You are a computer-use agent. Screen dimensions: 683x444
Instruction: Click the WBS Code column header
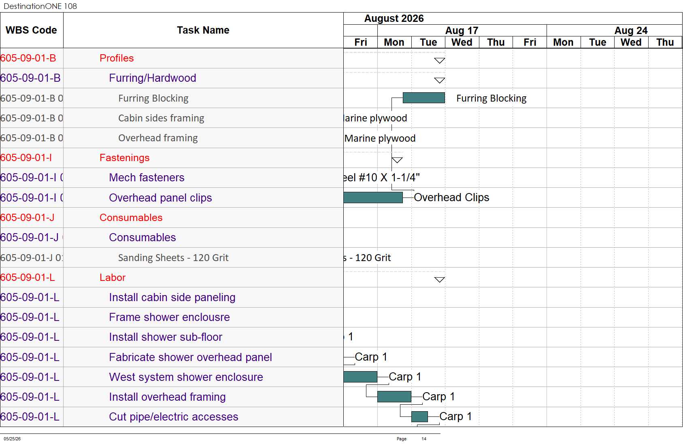coord(31,30)
